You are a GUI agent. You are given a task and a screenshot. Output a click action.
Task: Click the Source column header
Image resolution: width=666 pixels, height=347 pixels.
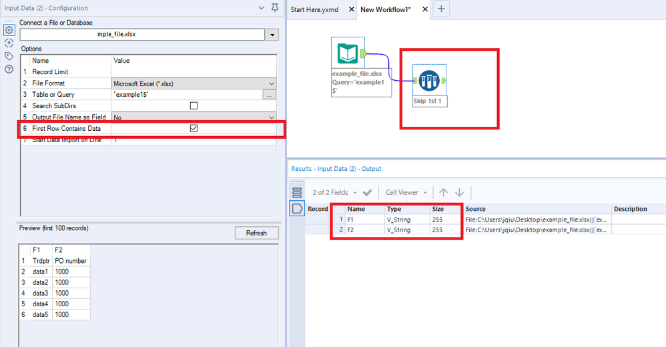(x=538, y=209)
